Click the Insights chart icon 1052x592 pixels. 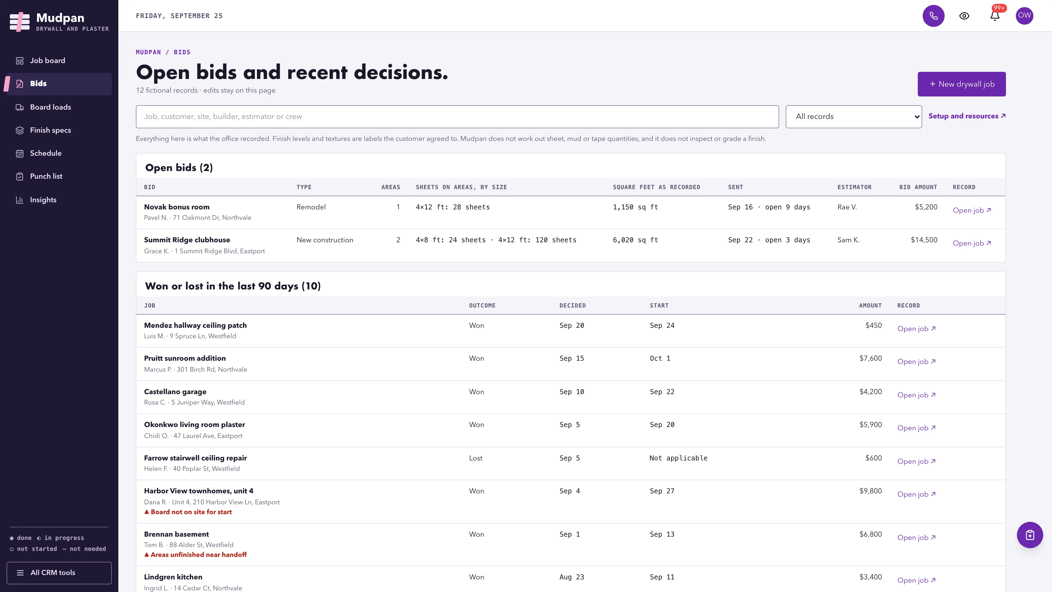(20, 200)
